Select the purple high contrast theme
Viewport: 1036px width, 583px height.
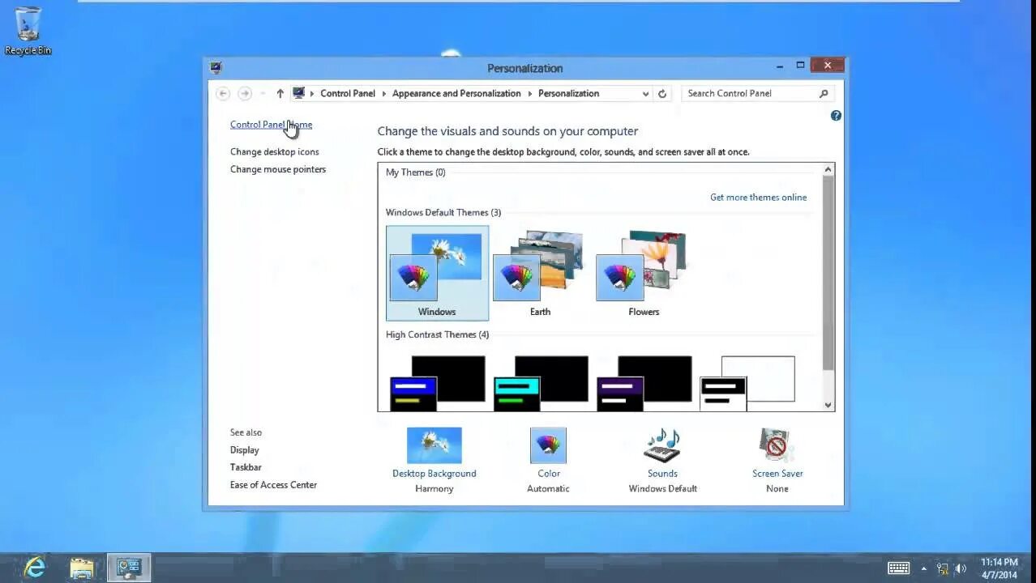(644, 383)
